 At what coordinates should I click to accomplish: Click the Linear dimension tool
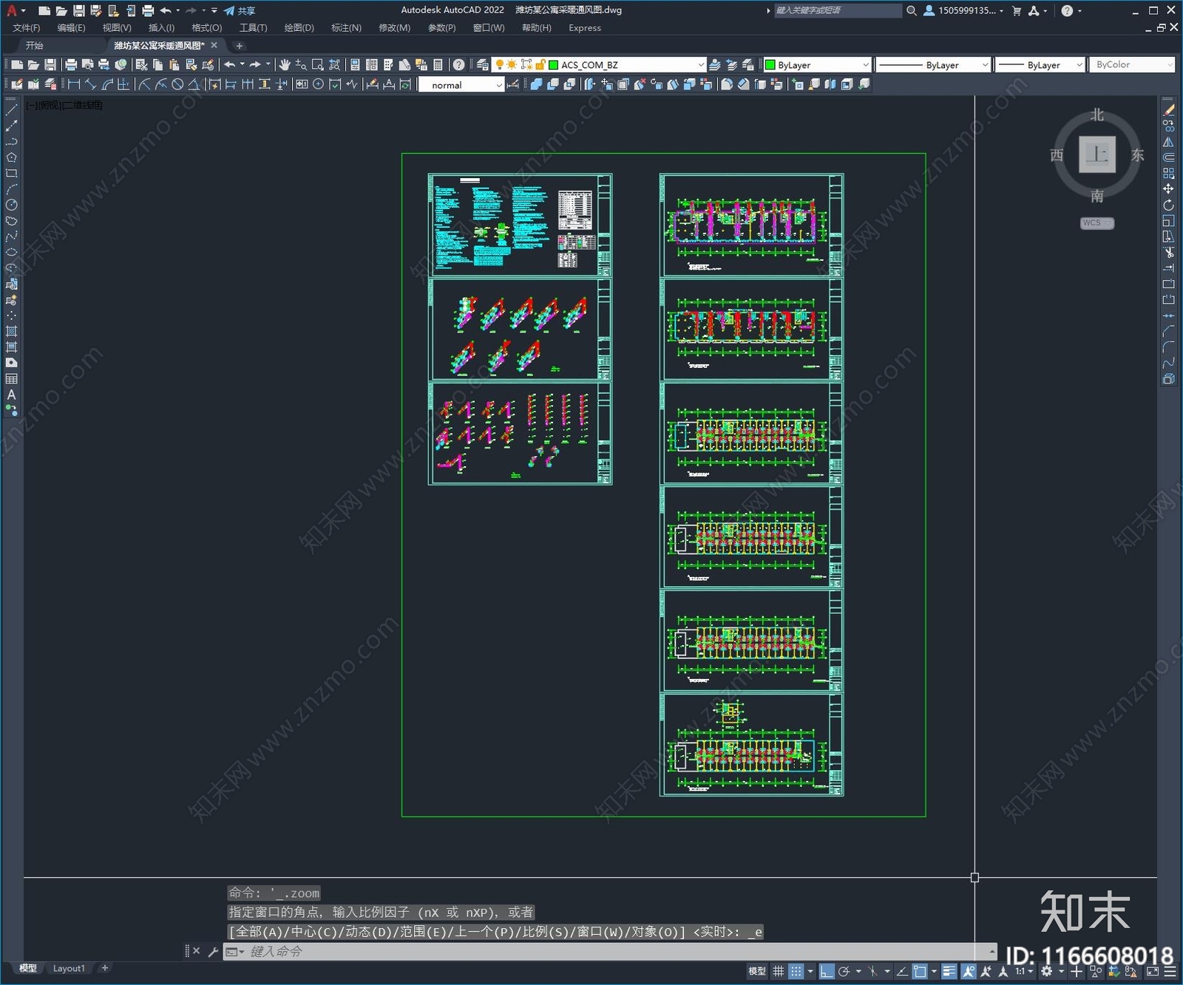tap(74, 84)
